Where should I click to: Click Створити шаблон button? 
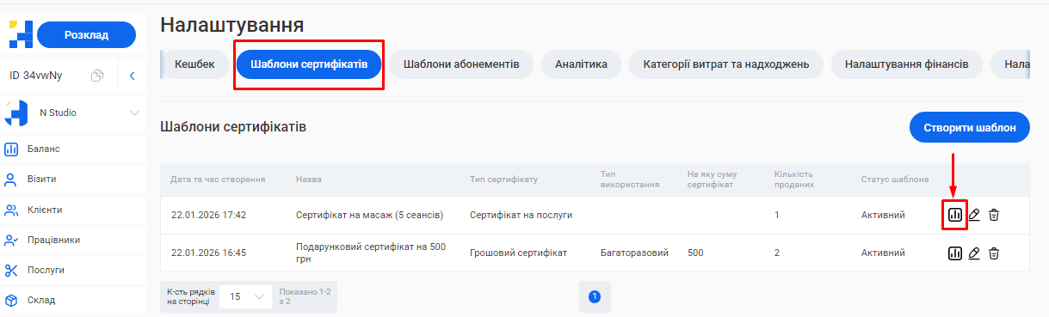click(x=969, y=127)
